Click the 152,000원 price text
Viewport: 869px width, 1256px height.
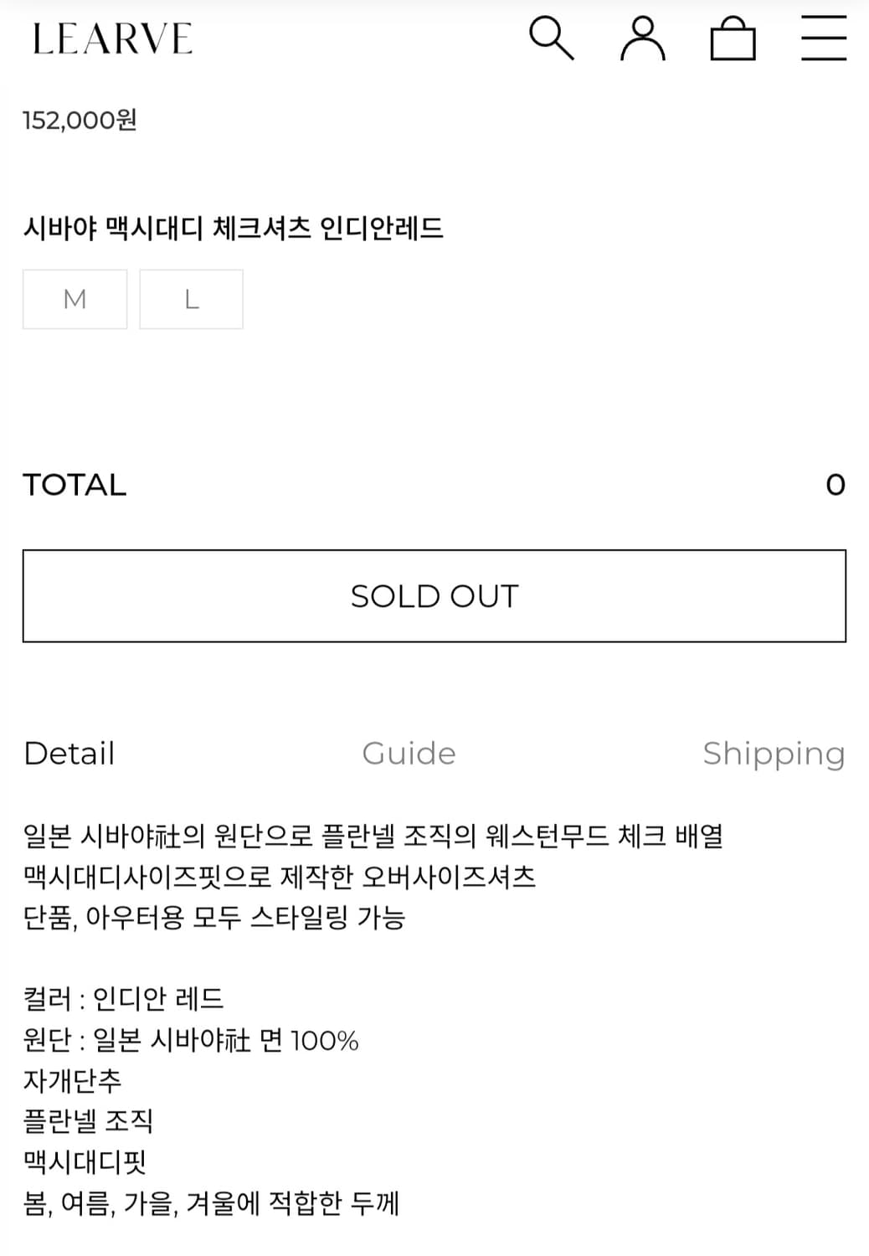(80, 121)
